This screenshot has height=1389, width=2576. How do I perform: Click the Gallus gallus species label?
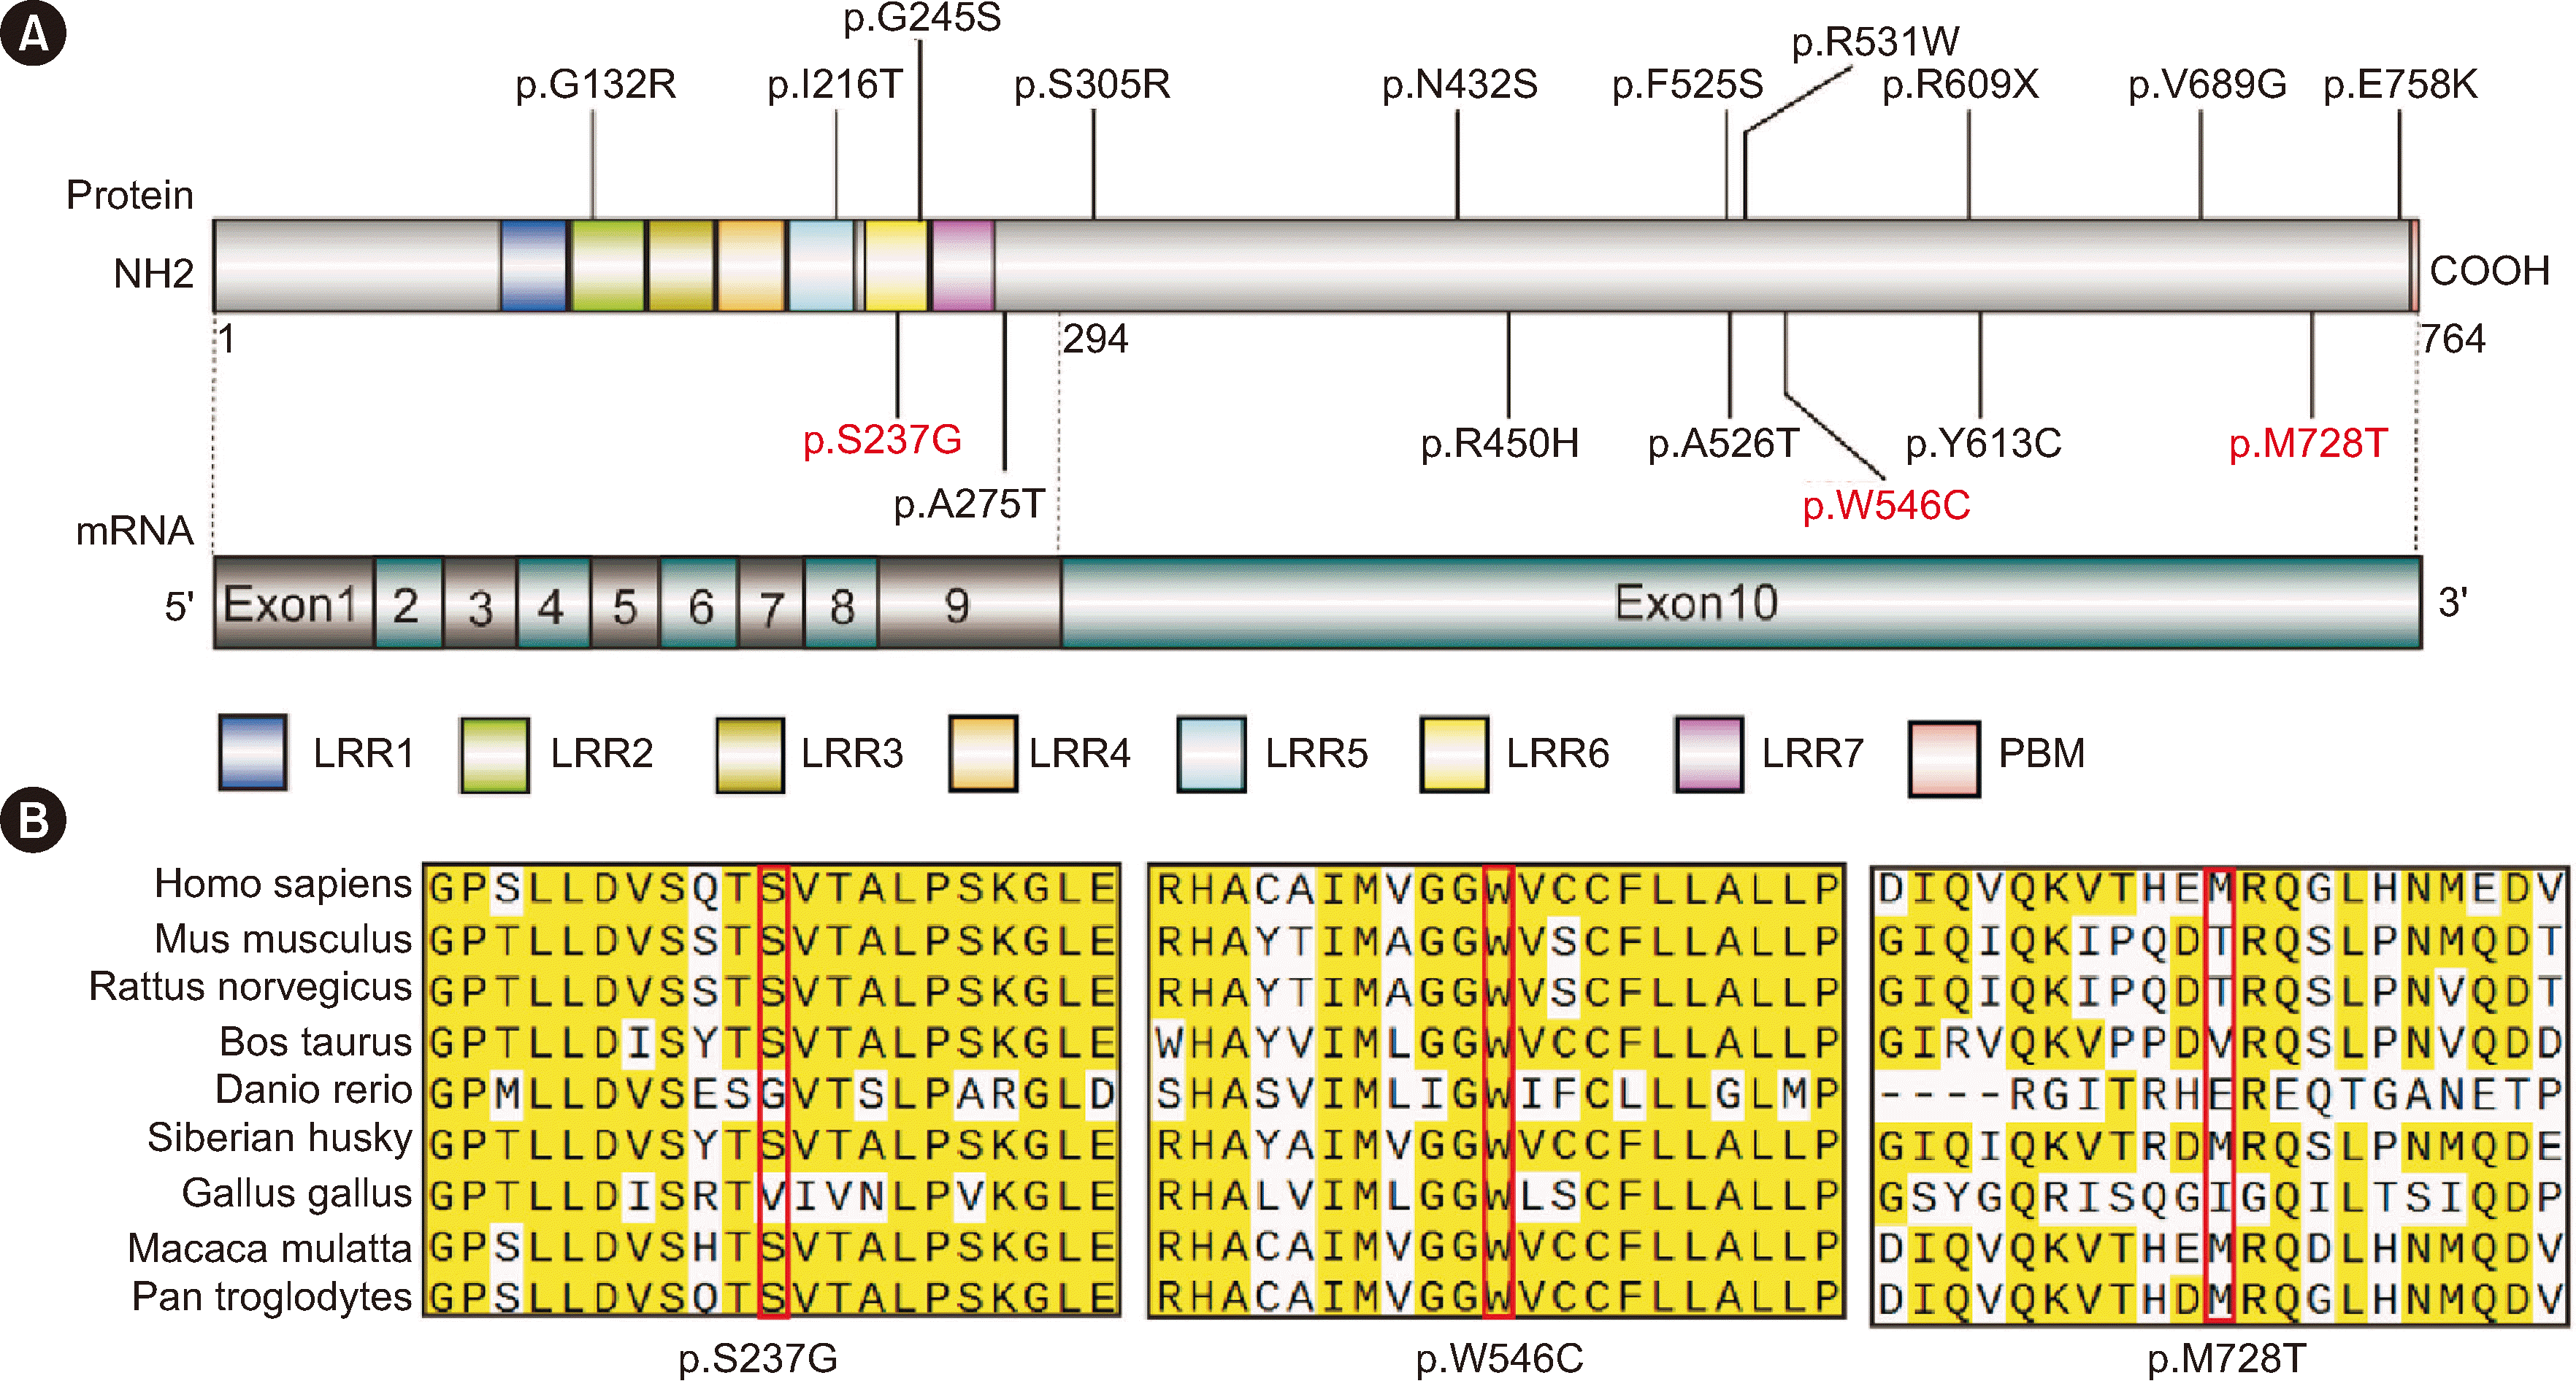[x=297, y=1193]
